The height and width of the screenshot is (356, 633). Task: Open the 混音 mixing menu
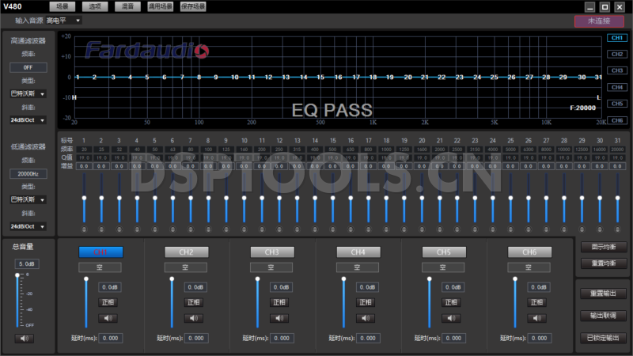126,6
